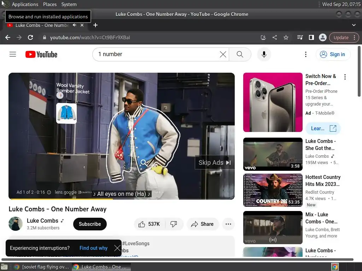Share this page from address bar
This screenshot has height=271, width=362.
pos(274,37)
